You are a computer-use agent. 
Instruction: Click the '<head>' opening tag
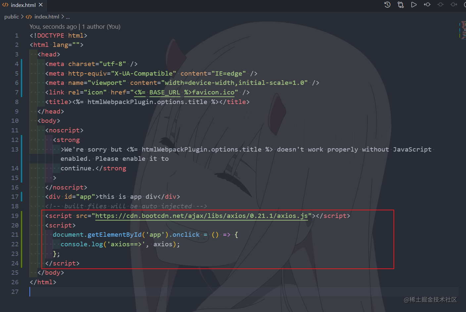[x=49, y=54]
